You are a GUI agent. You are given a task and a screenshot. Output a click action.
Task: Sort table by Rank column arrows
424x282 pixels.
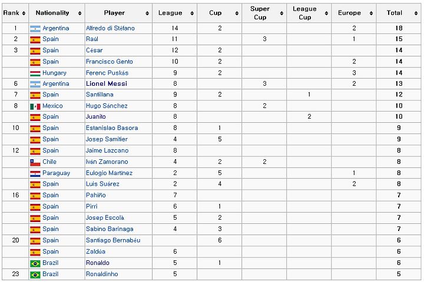(x=24, y=14)
